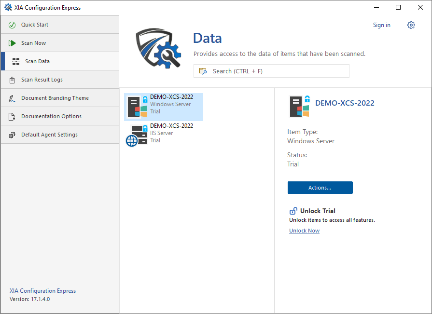Click the Quick Start checkmark icon
The height and width of the screenshot is (314, 432).
[x=12, y=25]
